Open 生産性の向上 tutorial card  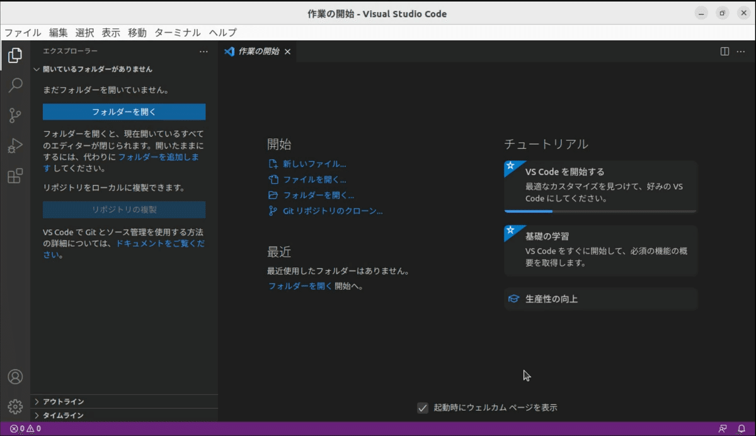(601, 299)
